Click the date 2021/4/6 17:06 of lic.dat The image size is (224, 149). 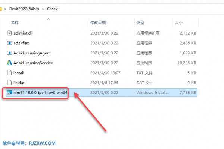[104, 83]
